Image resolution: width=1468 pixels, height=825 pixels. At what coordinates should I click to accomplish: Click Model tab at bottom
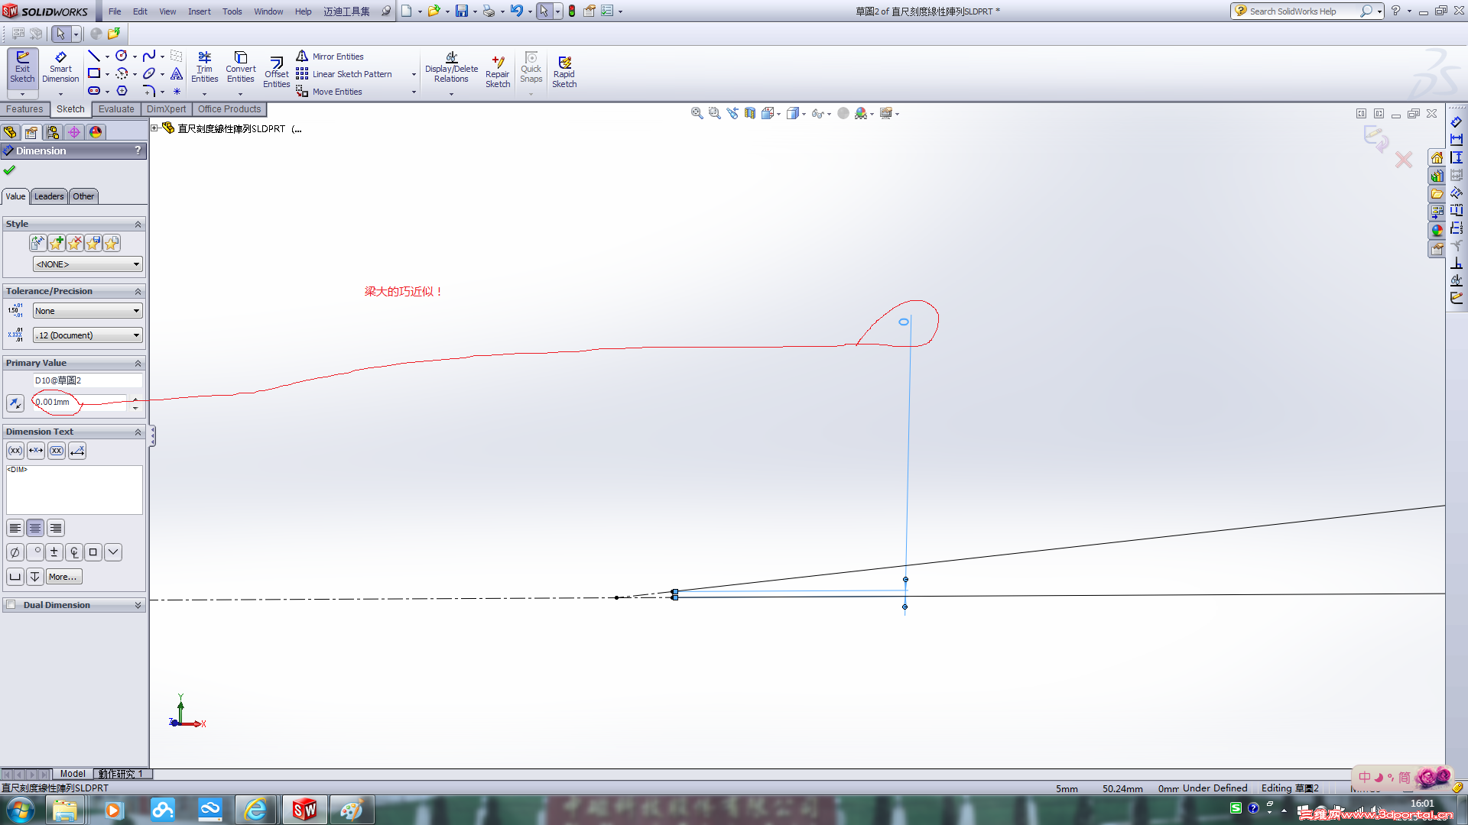coord(73,774)
